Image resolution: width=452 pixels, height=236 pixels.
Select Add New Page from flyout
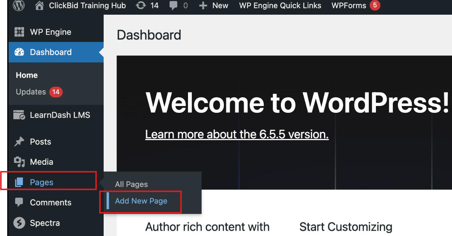coord(141,201)
